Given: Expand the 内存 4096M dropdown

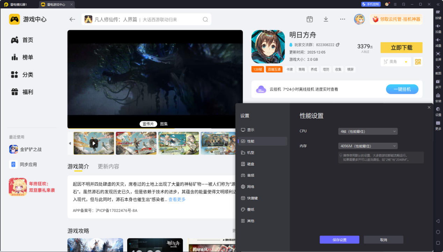Looking at the screenshot, I should [x=368, y=146].
